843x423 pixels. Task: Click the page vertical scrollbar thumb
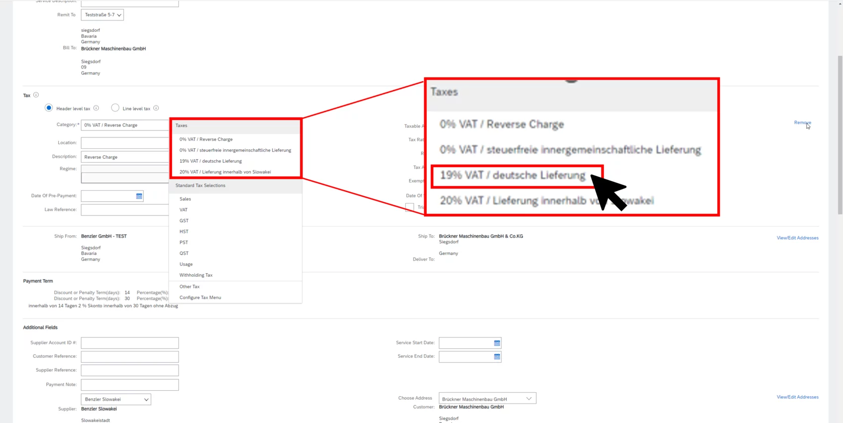click(840, 134)
